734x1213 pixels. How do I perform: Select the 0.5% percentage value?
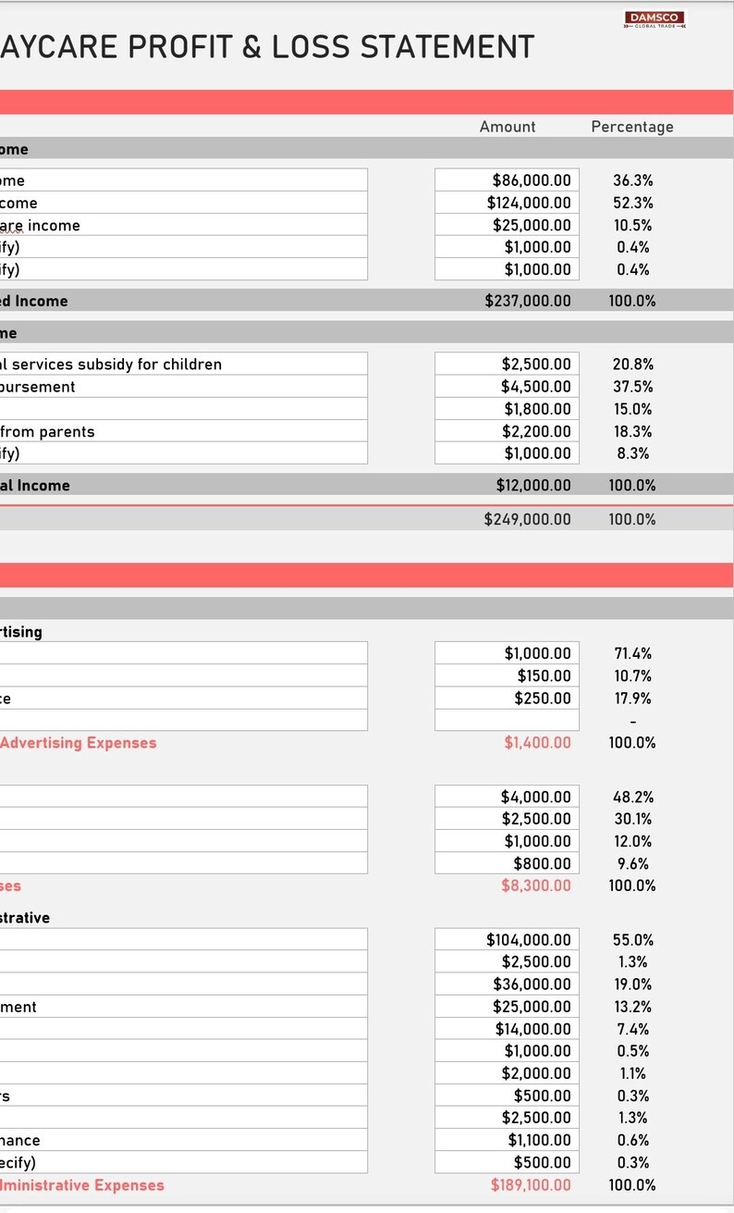(x=633, y=1051)
